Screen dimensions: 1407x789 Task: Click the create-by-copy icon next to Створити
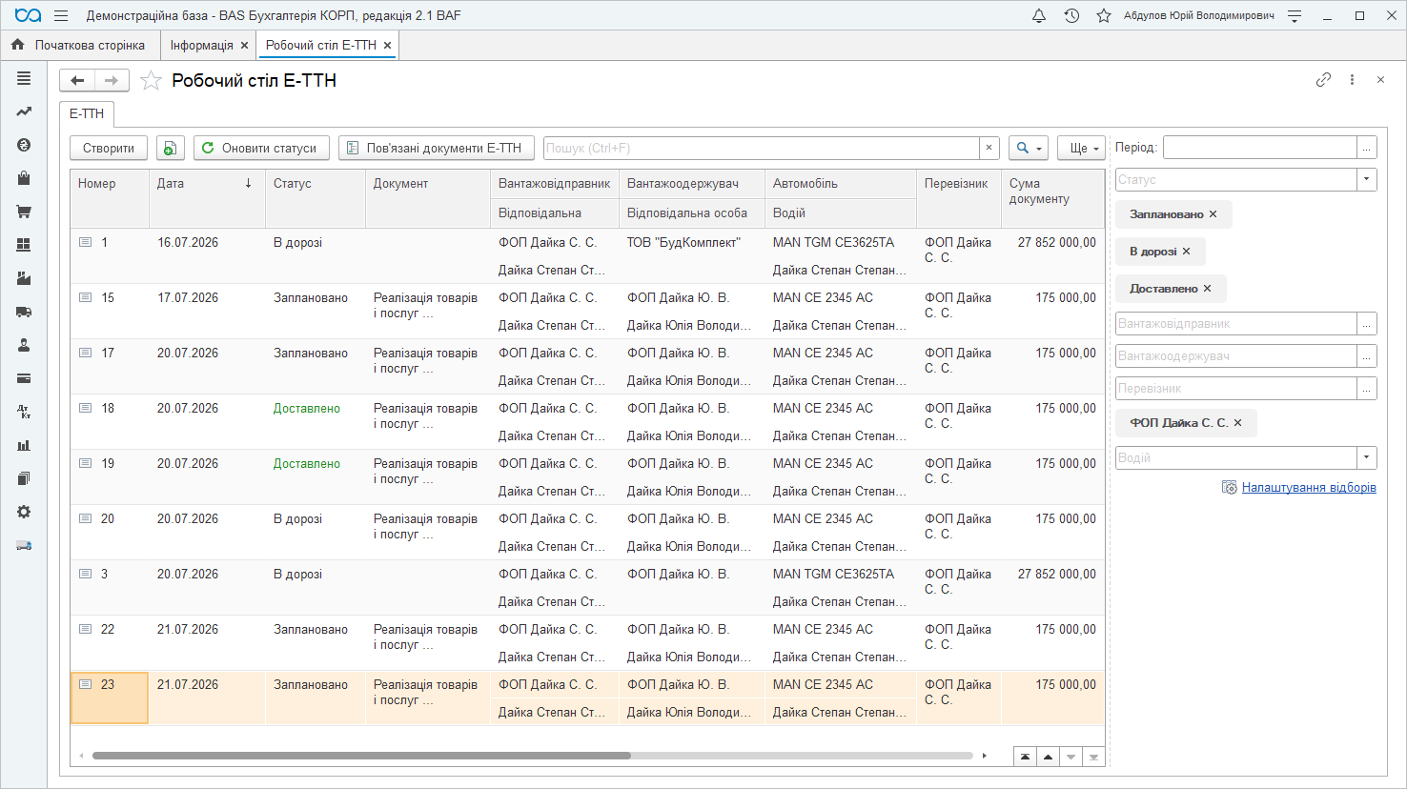[x=170, y=148]
